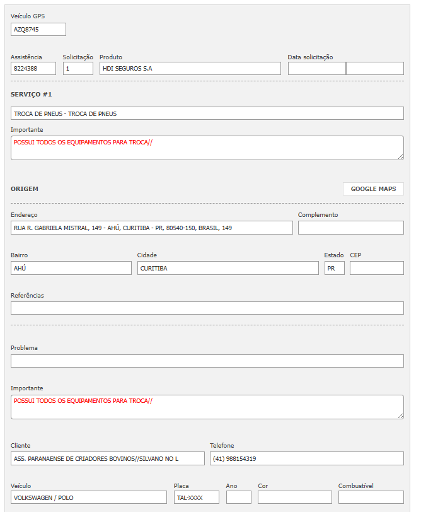
Task: Select the Telefone field with (41) 988154319
Action: coord(306,458)
